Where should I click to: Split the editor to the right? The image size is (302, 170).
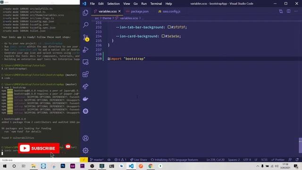[288, 11]
